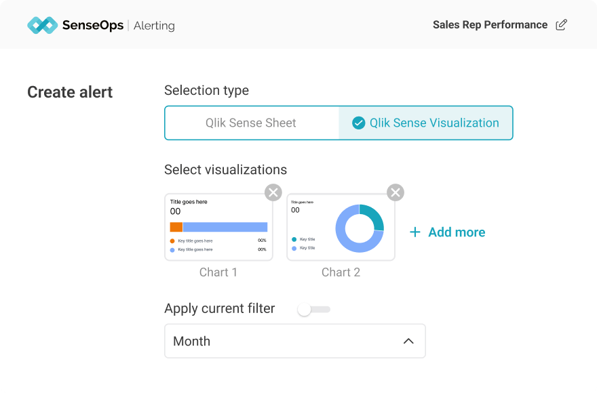The height and width of the screenshot is (393, 597).
Task: Click the Selection type label
Action: click(x=206, y=91)
